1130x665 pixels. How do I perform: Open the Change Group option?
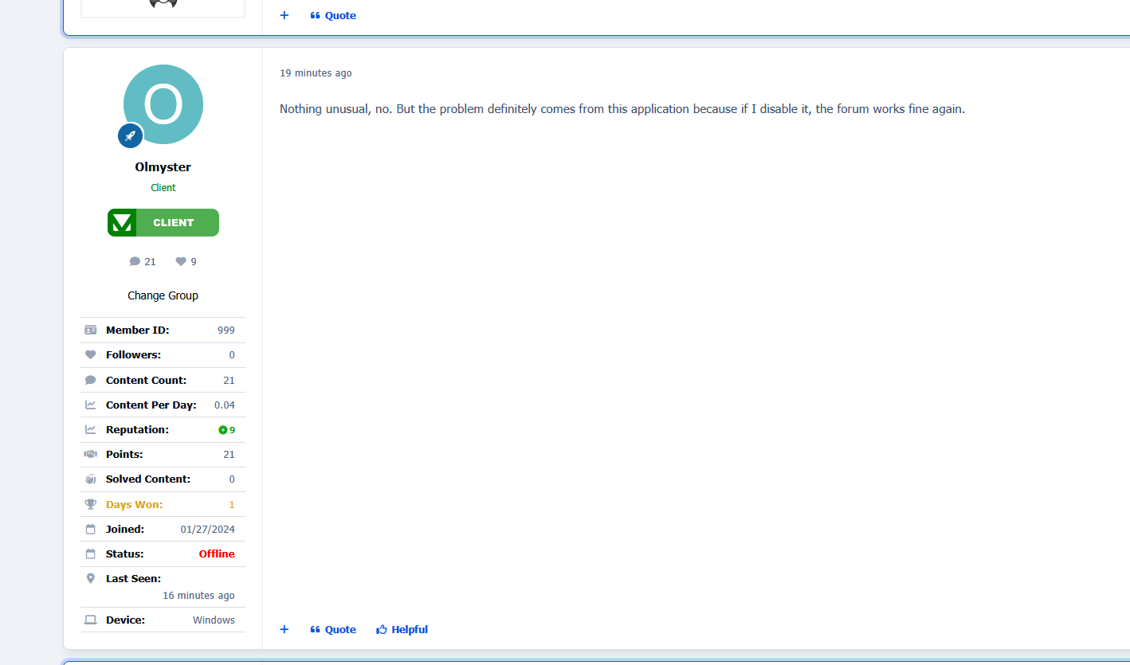pyautogui.click(x=163, y=295)
